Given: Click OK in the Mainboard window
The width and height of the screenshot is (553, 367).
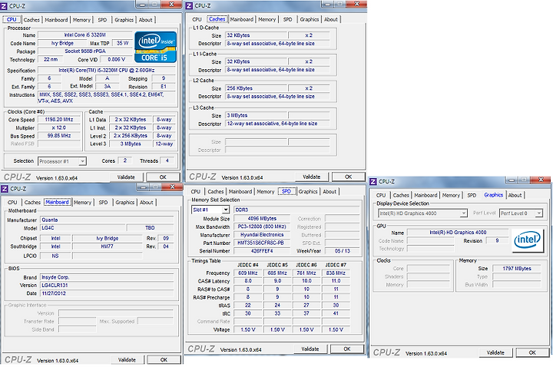Looking at the screenshot, I should pyautogui.click(x=164, y=359).
